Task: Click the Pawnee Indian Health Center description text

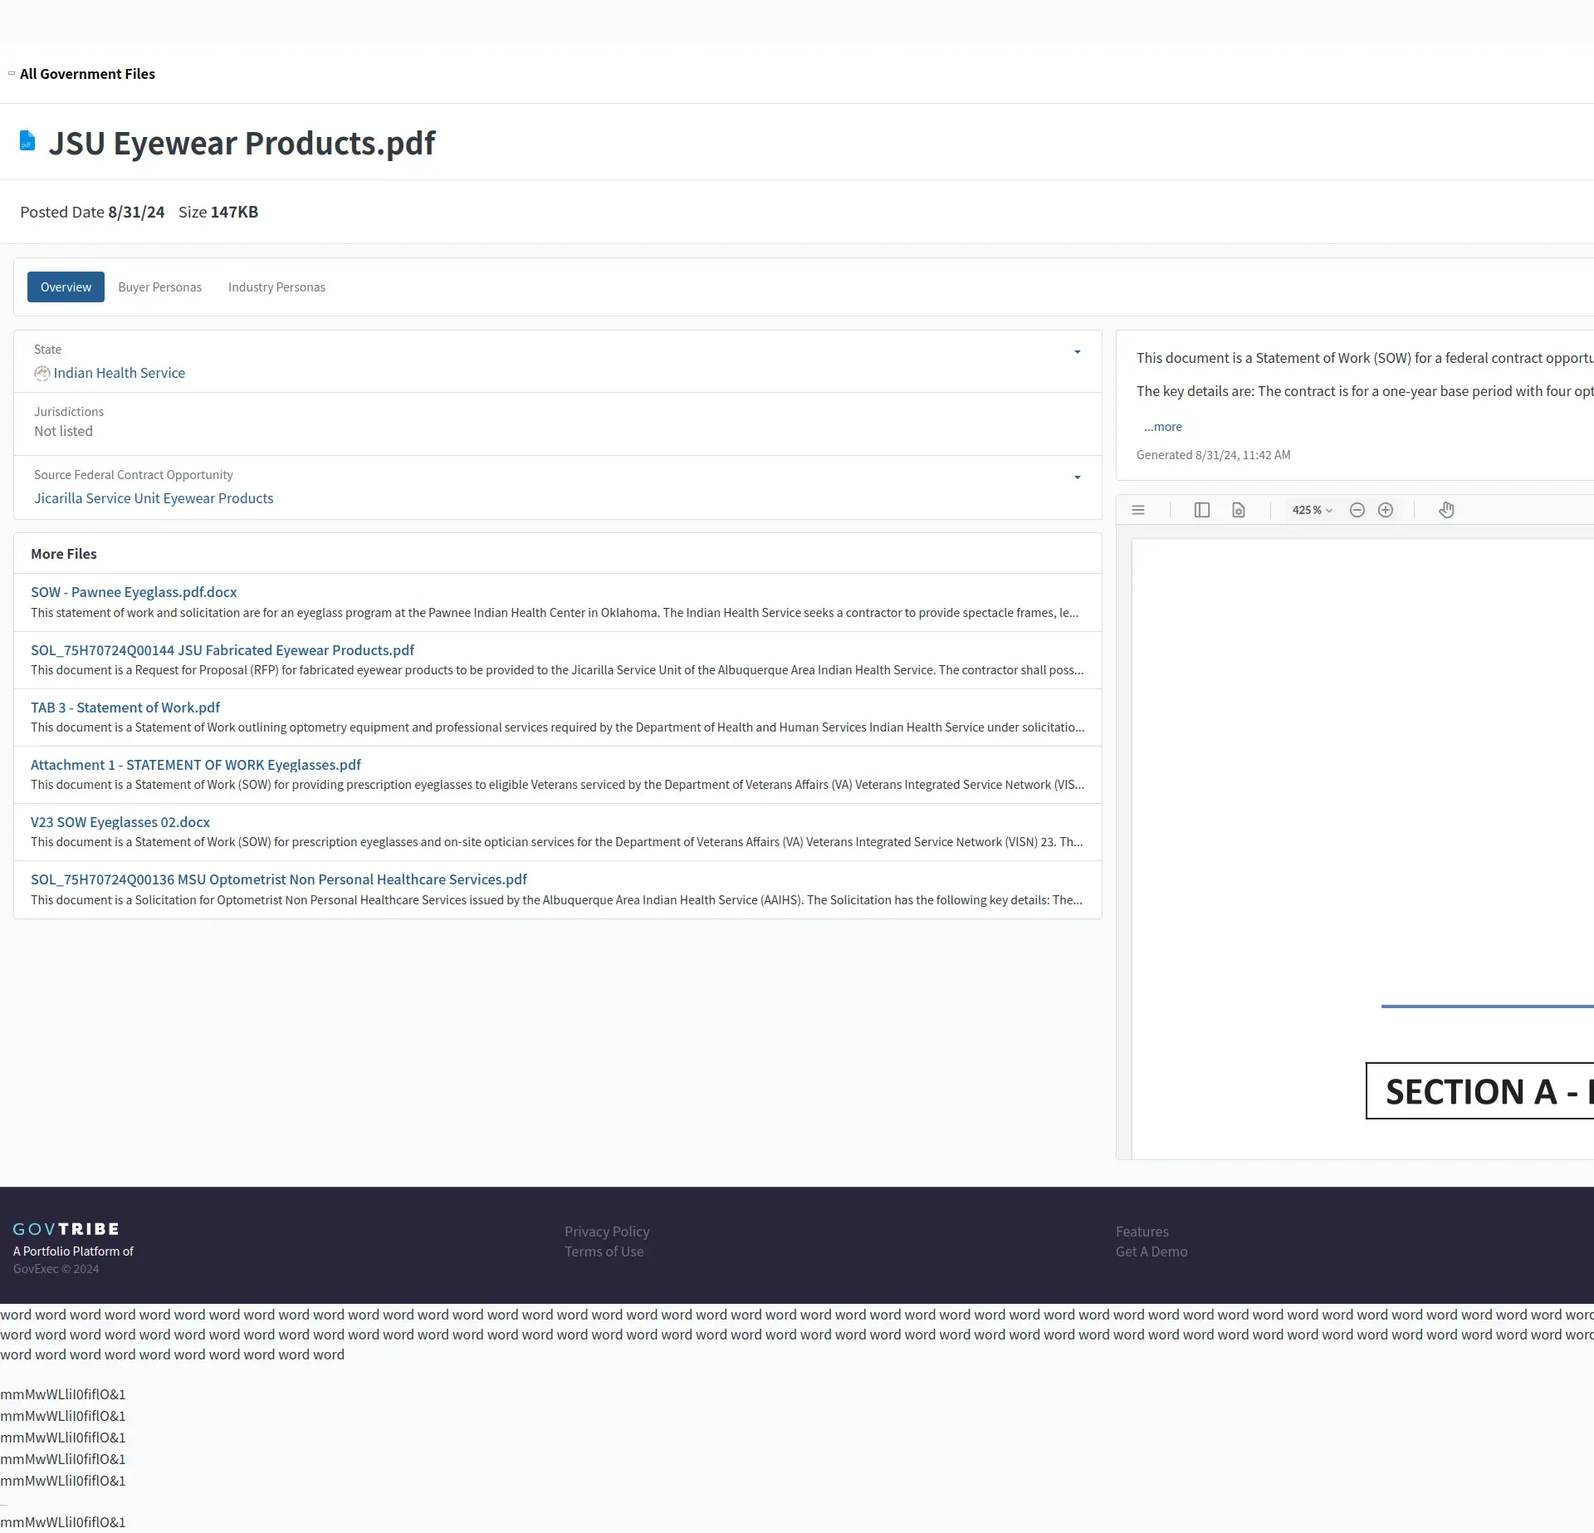Action: (555, 613)
